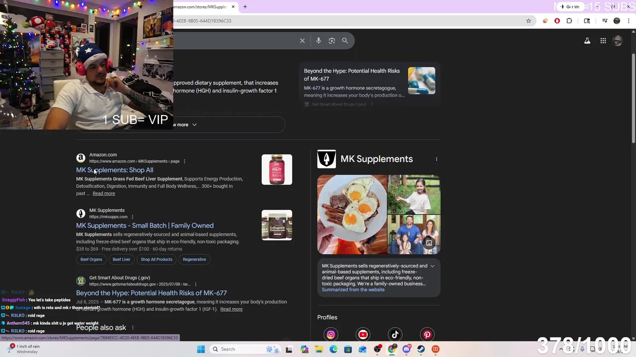Open the '1 inch of rain' weather widget
636x357 pixels.
[x=24, y=349]
